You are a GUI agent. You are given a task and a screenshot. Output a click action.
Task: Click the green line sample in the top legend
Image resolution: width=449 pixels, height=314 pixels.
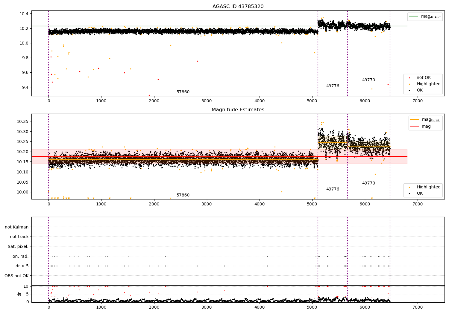coord(414,16)
